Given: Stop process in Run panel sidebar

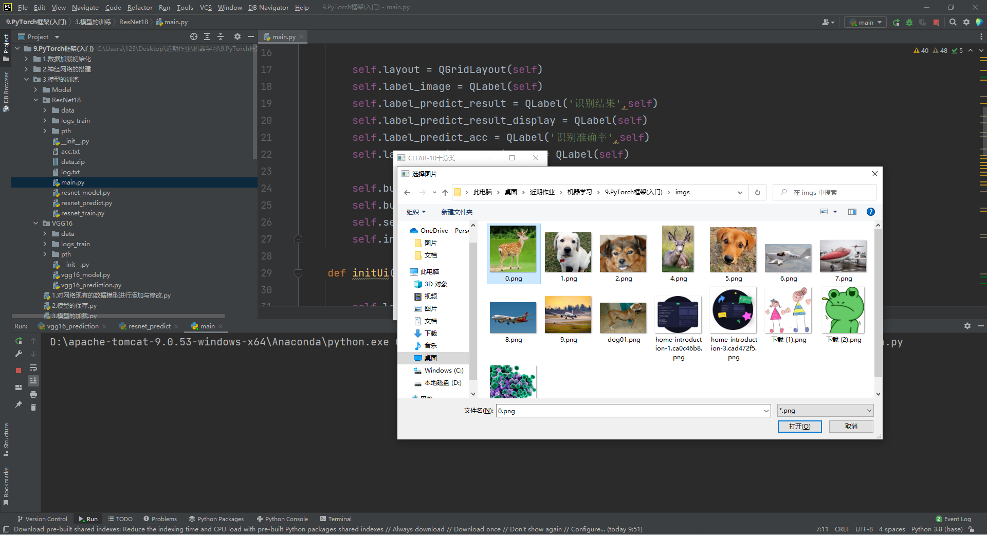Looking at the screenshot, I should pyautogui.click(x=19, y=370).
